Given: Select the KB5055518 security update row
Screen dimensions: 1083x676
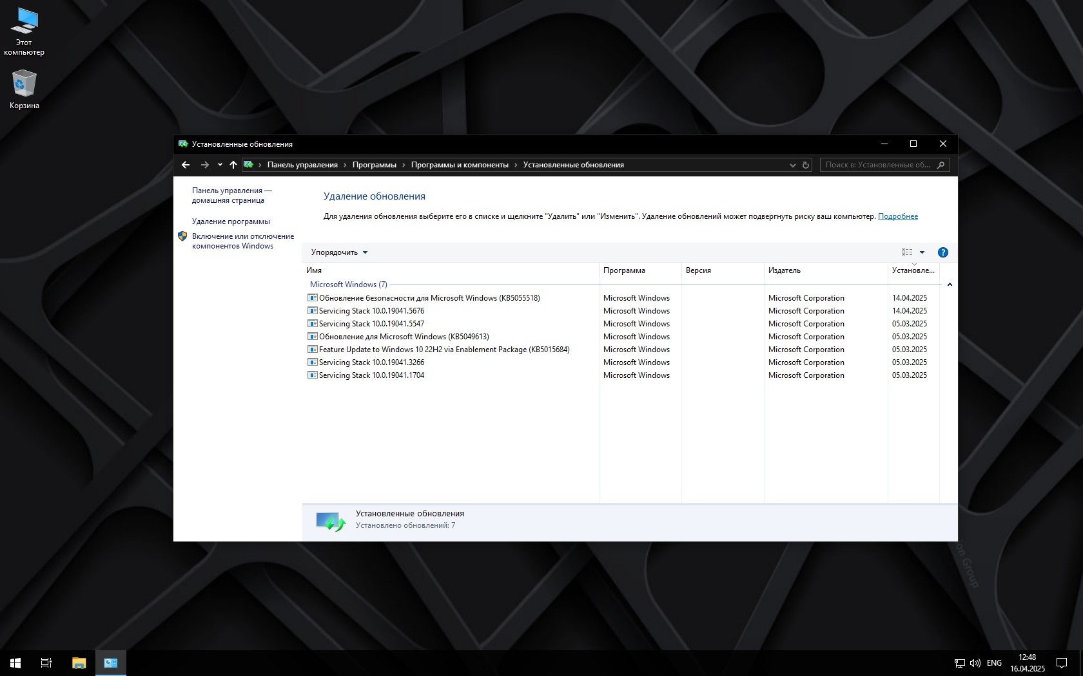Looking at the screenshot, I should point(429,298).
